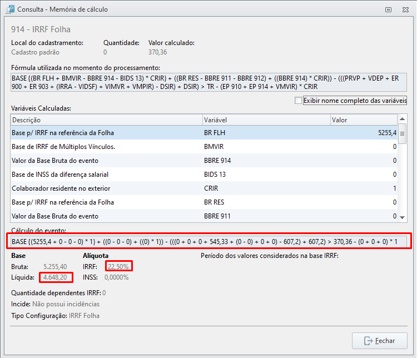This screenshot has width=417, height=358.
Task: Click the variables table scrollbar thumb
Action: tap(403, 133)
